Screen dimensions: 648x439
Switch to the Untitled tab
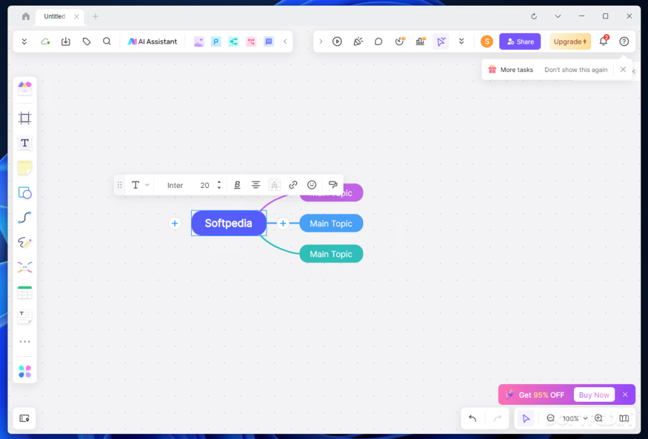tap(54, 16)
